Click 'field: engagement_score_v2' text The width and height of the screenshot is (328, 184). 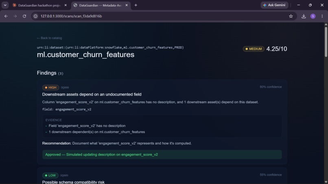pos(67,109)
